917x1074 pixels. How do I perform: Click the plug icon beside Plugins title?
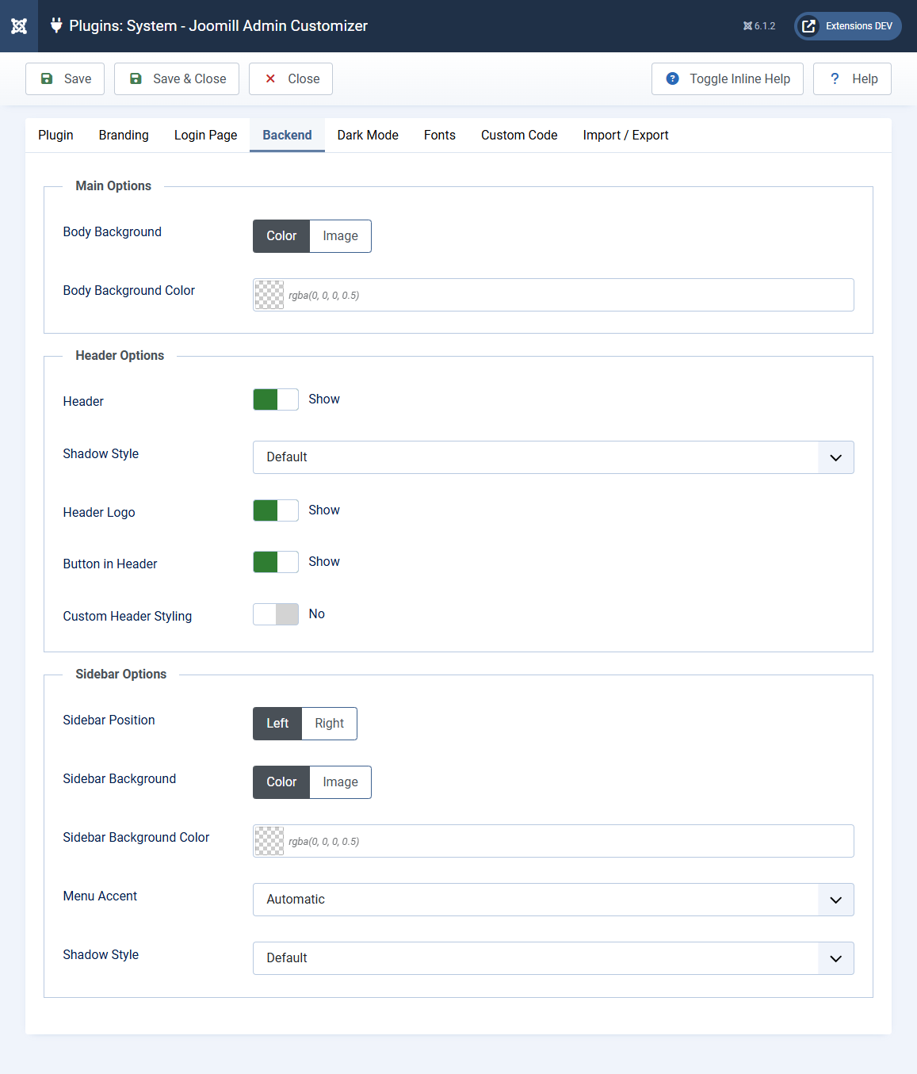point(56,25)
